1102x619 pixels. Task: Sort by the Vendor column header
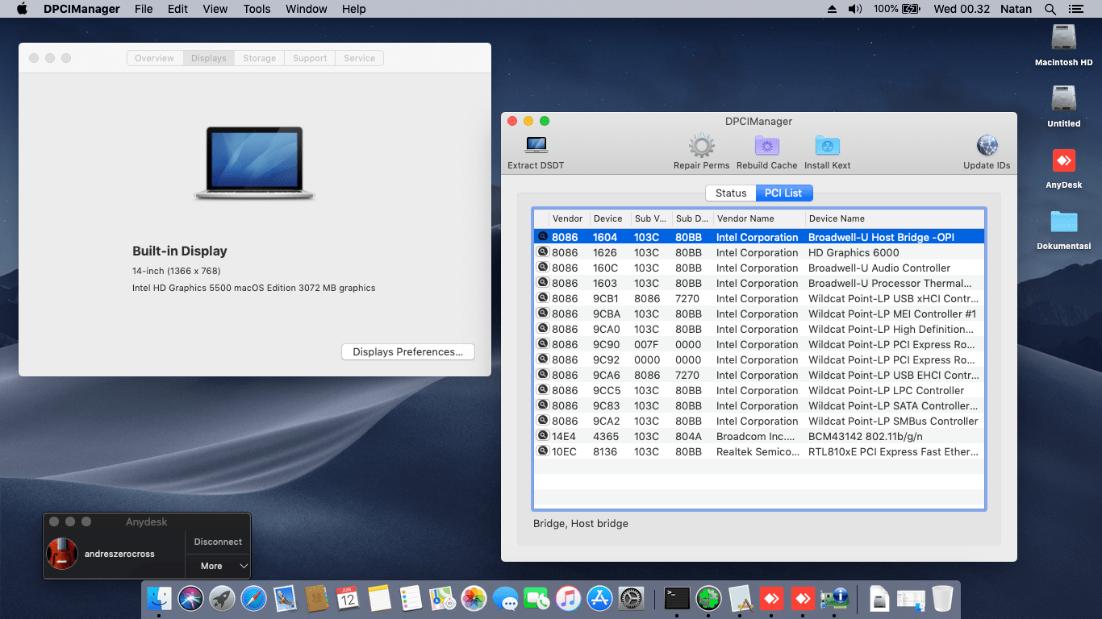[x=569, y=218]
